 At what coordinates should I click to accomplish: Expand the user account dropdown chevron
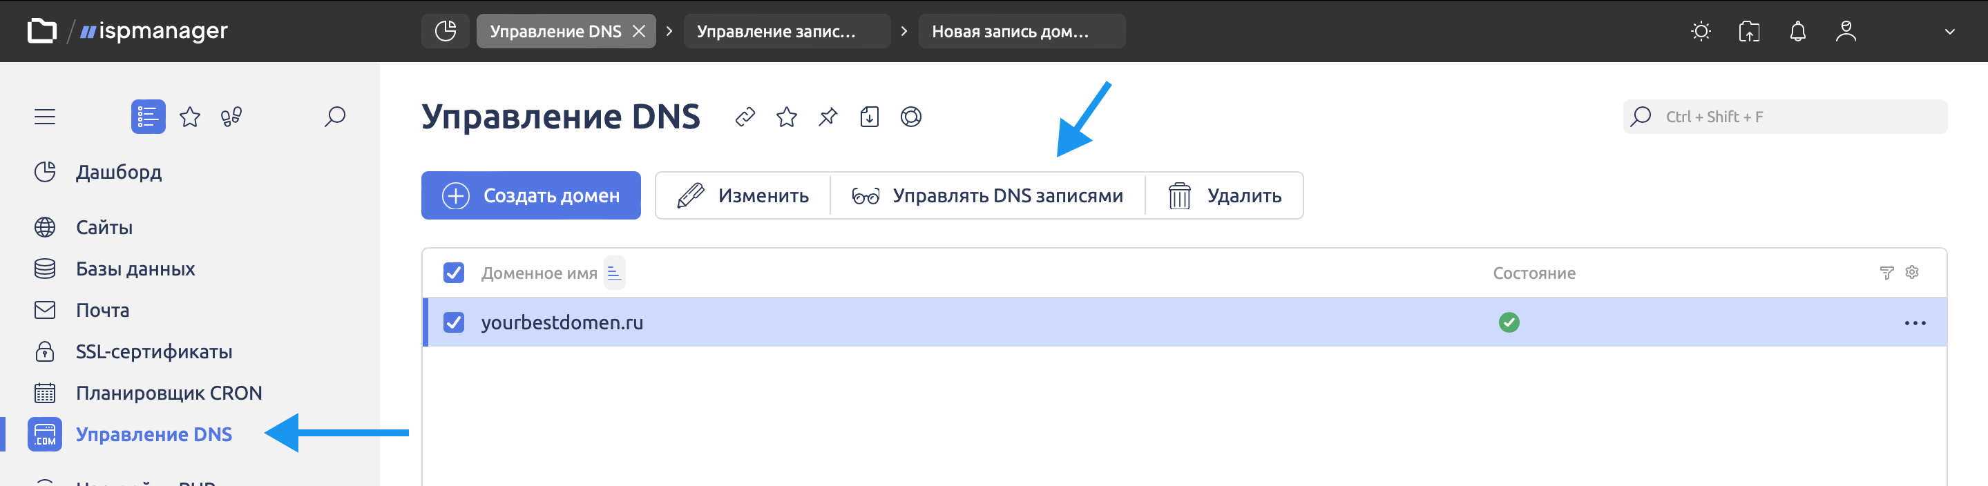click(x=1949, y=32)
